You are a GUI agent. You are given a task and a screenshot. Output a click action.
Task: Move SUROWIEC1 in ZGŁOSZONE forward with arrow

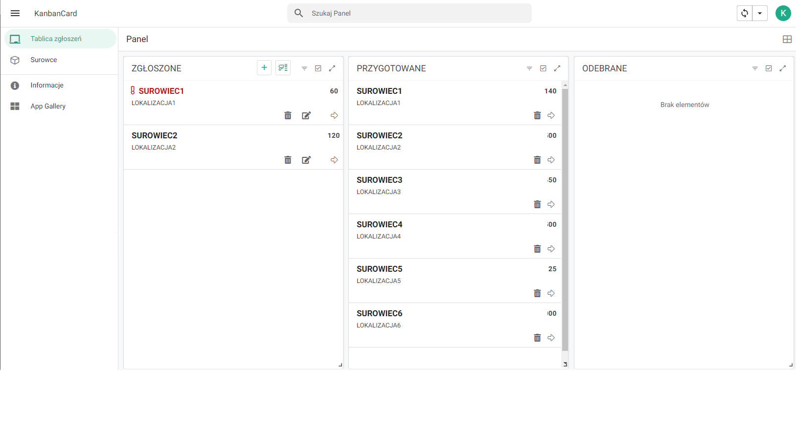tap(334, 116)
